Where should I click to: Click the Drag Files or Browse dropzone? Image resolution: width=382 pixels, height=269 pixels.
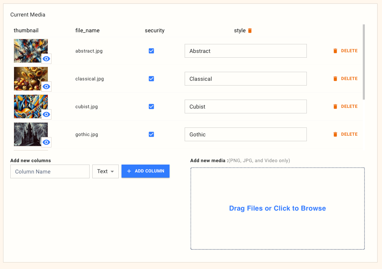[x=277, y=209]
